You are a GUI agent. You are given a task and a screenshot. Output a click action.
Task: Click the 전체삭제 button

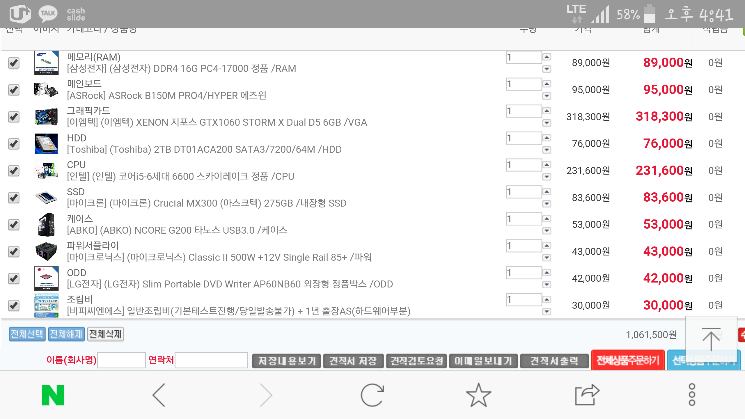tap(105, 334)
